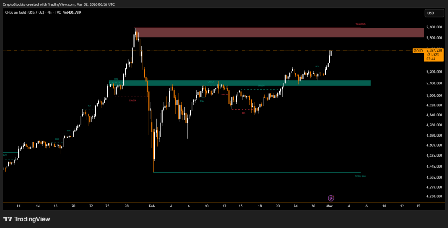Click the Weak High label
The image size is (448, 228).
click(x=360, y=24)
